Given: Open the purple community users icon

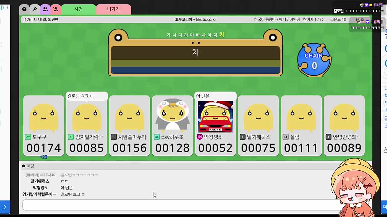Looking at the screenshot, I should click(45, 9).
